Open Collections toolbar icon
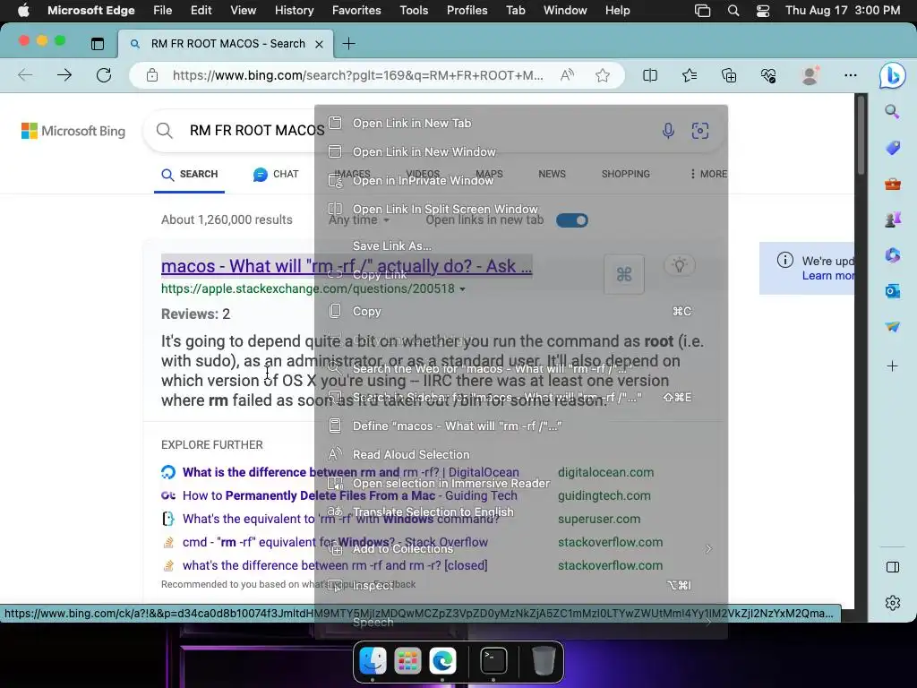The height and width of the screenshot is (688, 917). click(729, 75)
